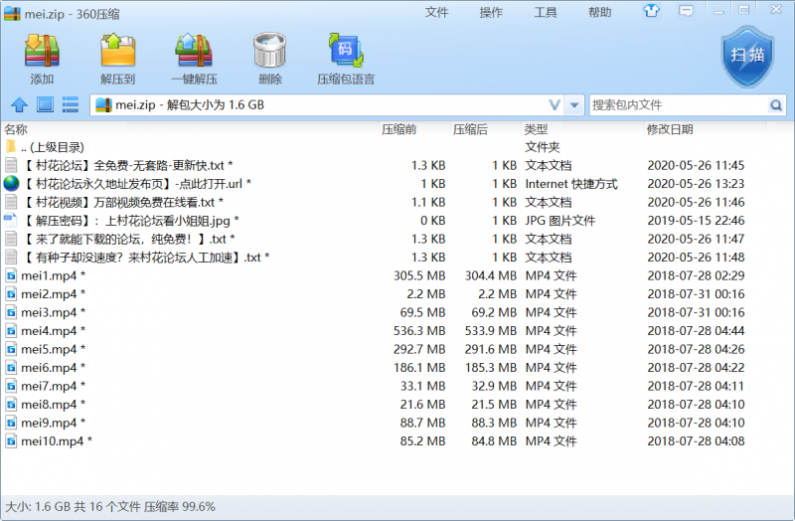Open the 工具 menu
The image size is (795, 521).
pos(546,12)
